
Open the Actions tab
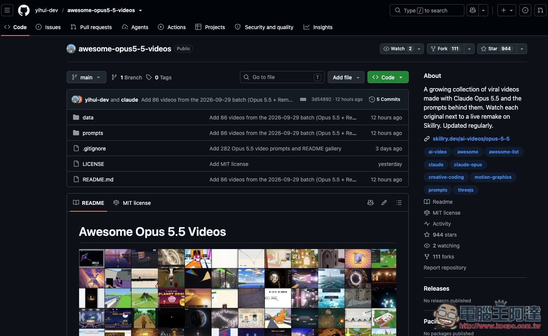coord(172,27)
